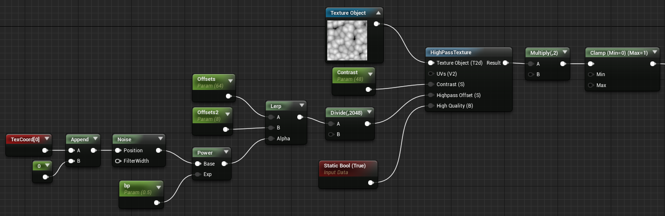Expand the Multiply(,2) node arrow

pos(564,53)
